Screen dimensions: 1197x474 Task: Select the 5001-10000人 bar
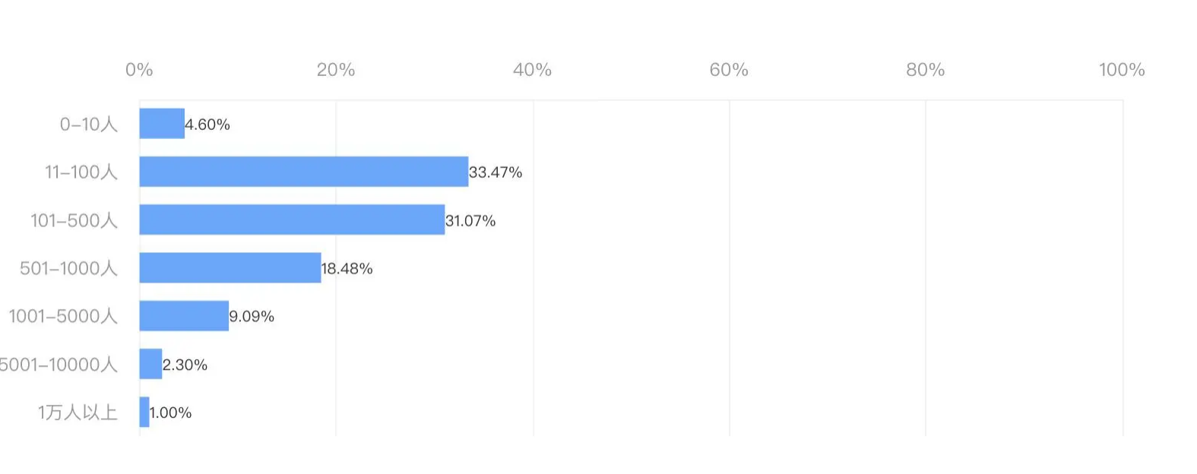tap(150, 364)
